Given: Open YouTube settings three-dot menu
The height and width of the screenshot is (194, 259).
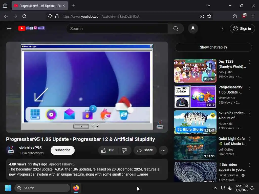Looking at the screenshot, I should (x=223, y=29).
